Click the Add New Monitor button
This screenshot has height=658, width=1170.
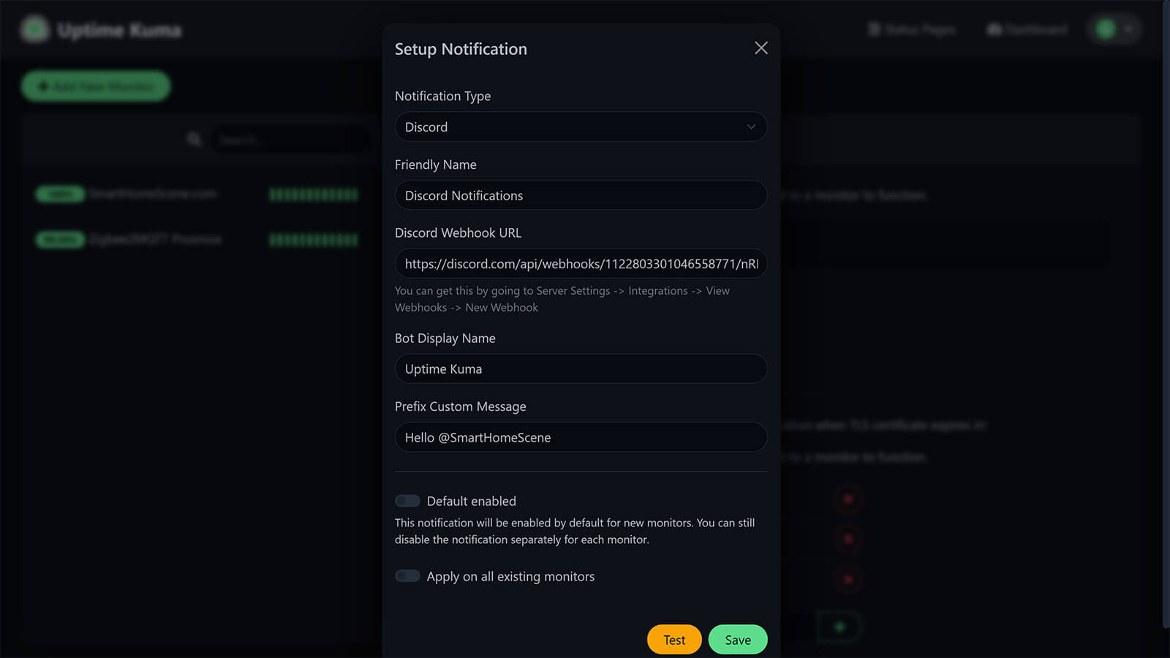[x=95, y=86]
